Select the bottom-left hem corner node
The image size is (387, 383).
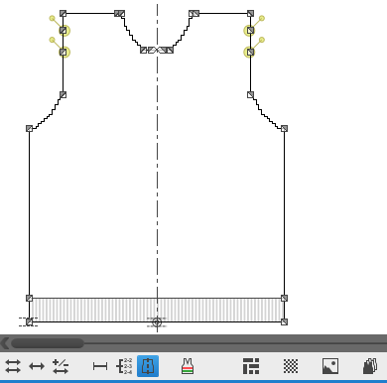[x=29, y=321]
